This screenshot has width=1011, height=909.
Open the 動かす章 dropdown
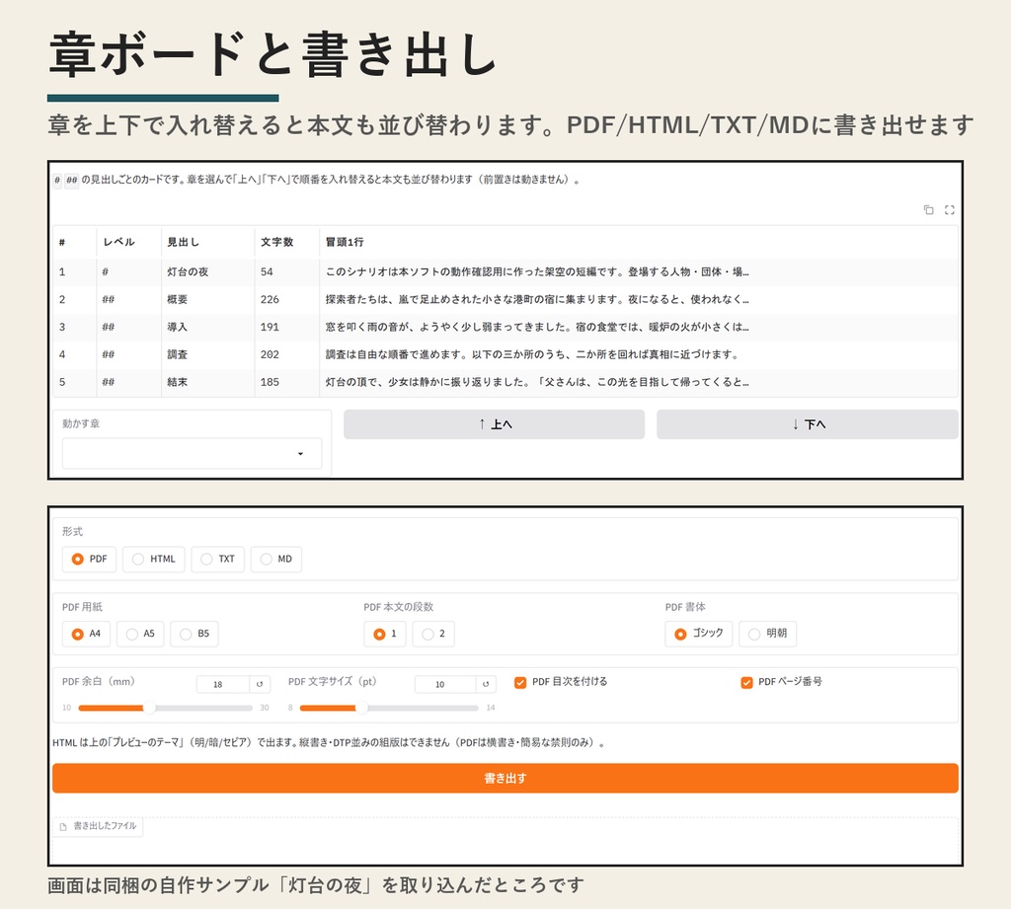pyautogui.click(x=192, y=454)
